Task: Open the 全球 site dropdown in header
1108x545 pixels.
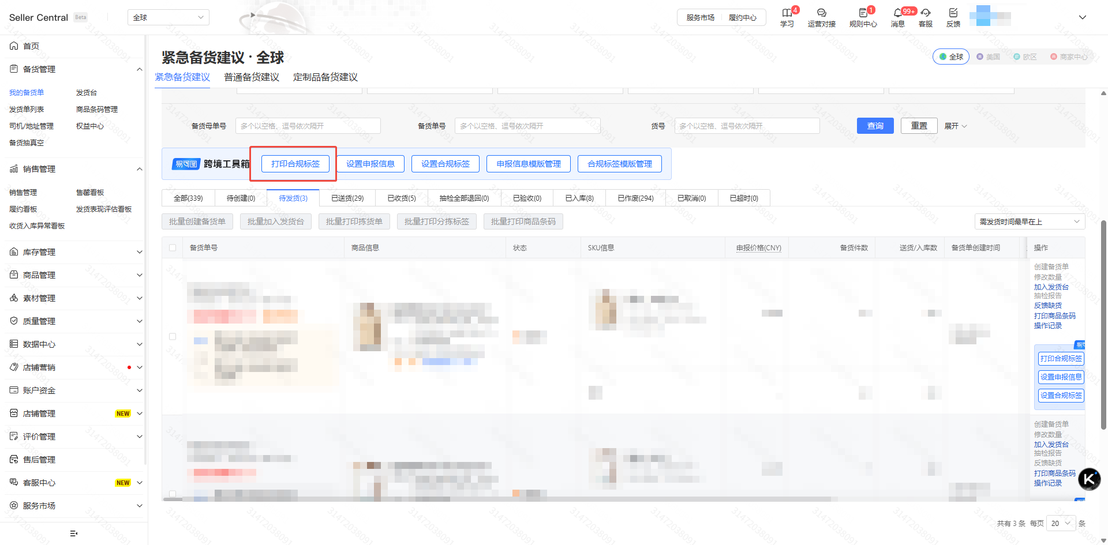Action: click(169, 17)
